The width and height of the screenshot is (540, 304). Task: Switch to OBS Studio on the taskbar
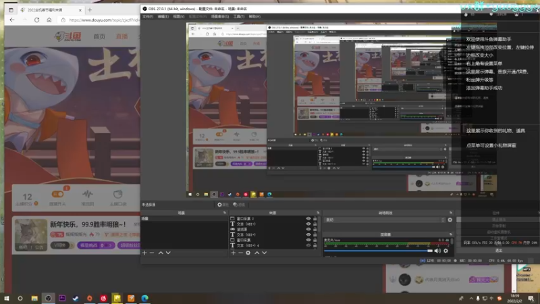tap(48, 298)
